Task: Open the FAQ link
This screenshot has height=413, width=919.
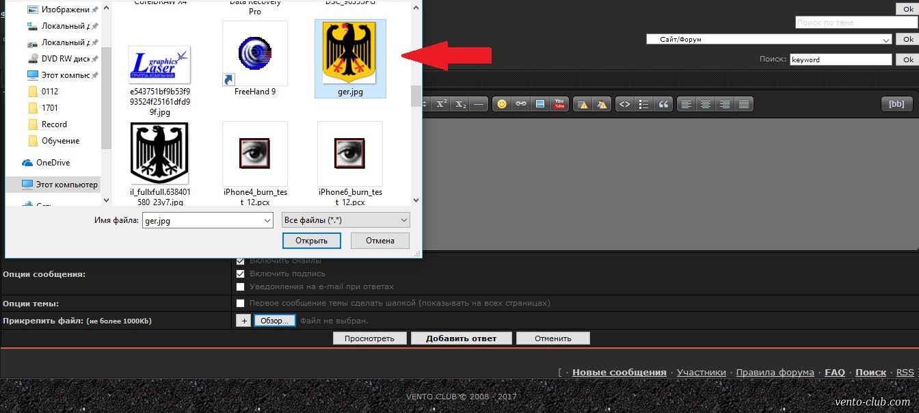Action: (x=835, y=373)
